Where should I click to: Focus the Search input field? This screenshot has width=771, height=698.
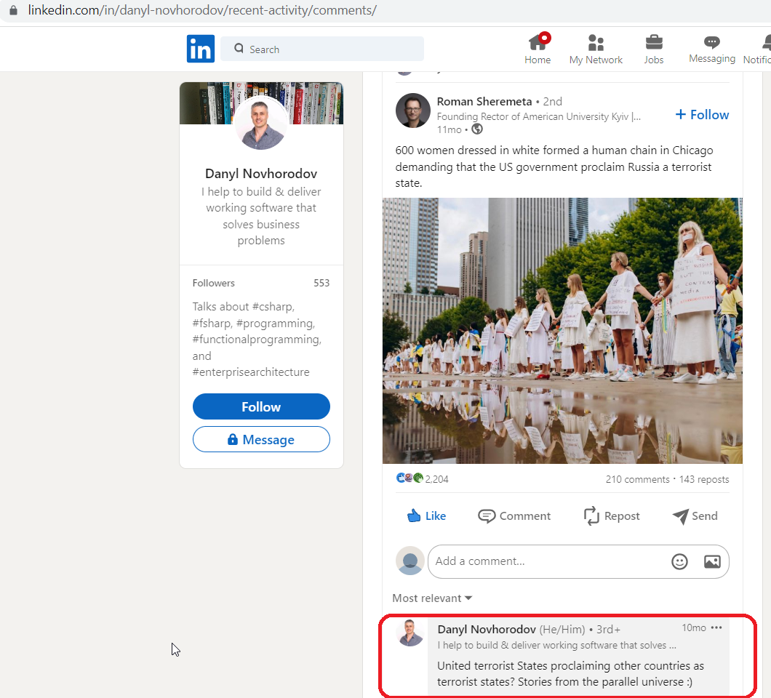322,49
